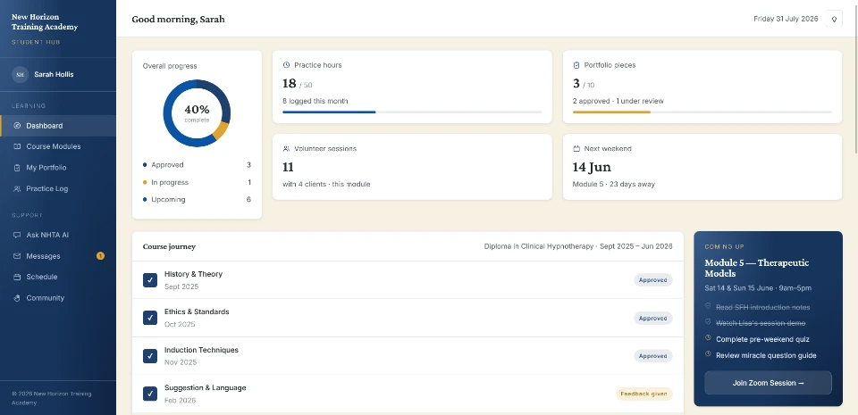858x415 pixels.
Task: Click the My Portfolio clipboard icon
Action: [17, 168]
